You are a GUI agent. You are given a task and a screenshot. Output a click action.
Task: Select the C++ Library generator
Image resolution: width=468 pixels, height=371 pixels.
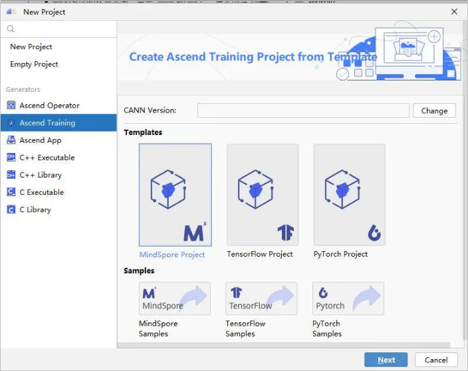pos(58,175)
